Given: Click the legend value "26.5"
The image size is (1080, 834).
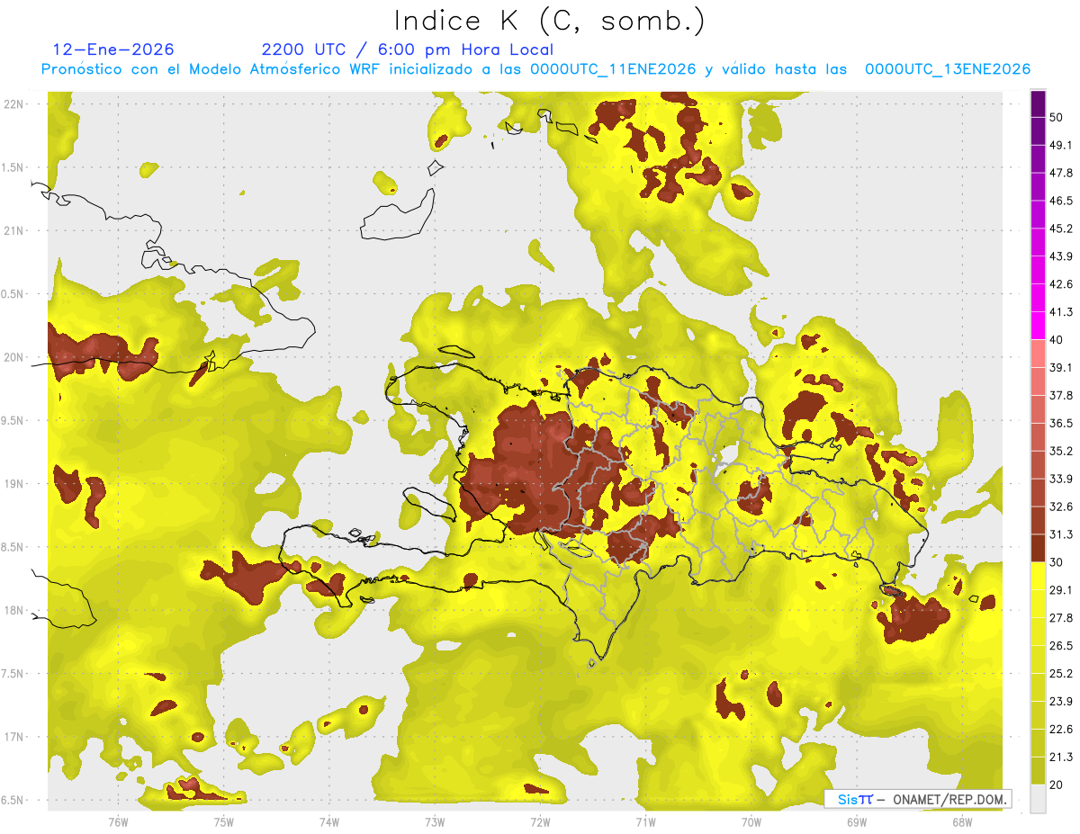Looking at the screenshot, I should point(1061,646).
